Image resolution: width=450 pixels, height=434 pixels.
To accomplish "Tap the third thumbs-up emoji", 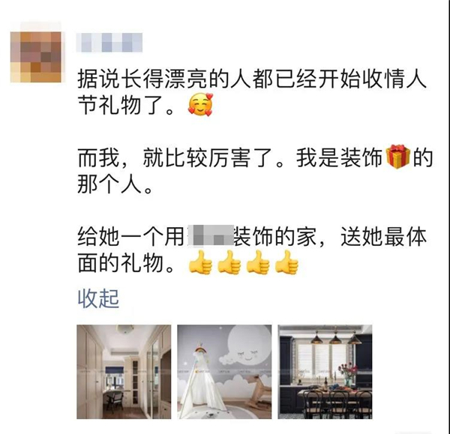I will (258, 262).
